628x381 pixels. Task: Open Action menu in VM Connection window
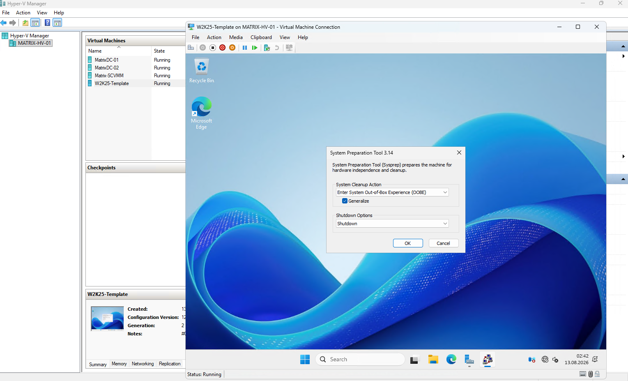[214, 37]
